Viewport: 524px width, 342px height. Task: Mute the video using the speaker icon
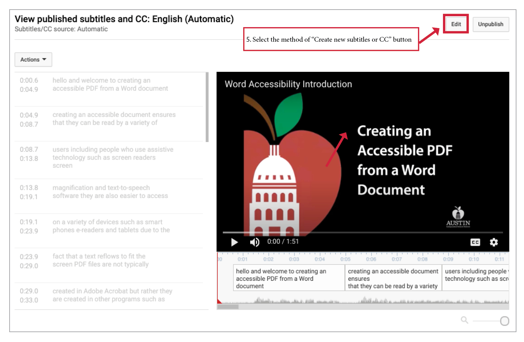coord(254,242)
